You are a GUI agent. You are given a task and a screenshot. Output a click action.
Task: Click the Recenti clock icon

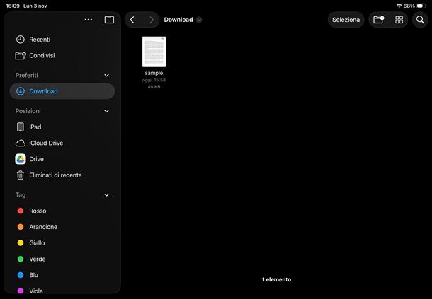pyautogui.click(x=20, y=40)
